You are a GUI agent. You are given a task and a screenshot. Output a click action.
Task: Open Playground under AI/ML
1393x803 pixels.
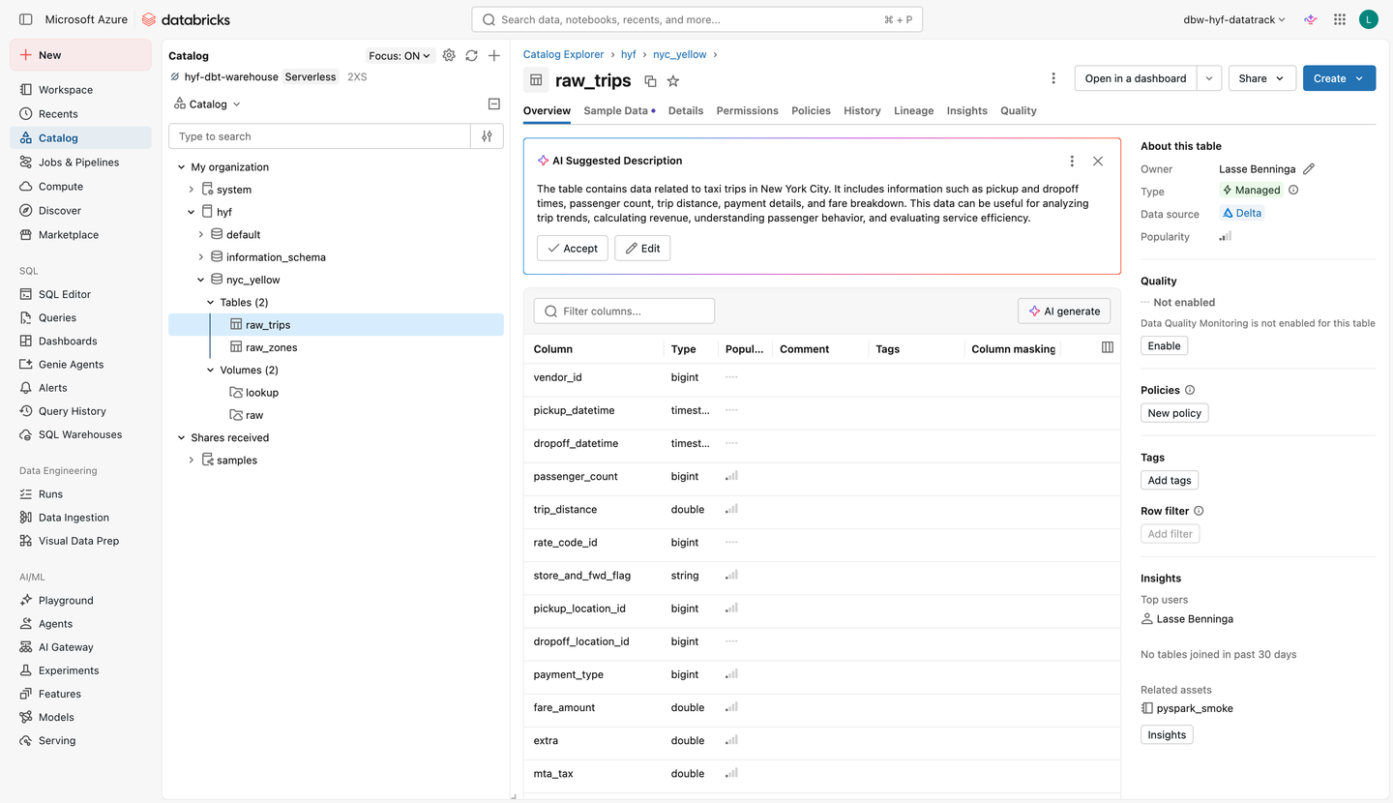point(80,601)
